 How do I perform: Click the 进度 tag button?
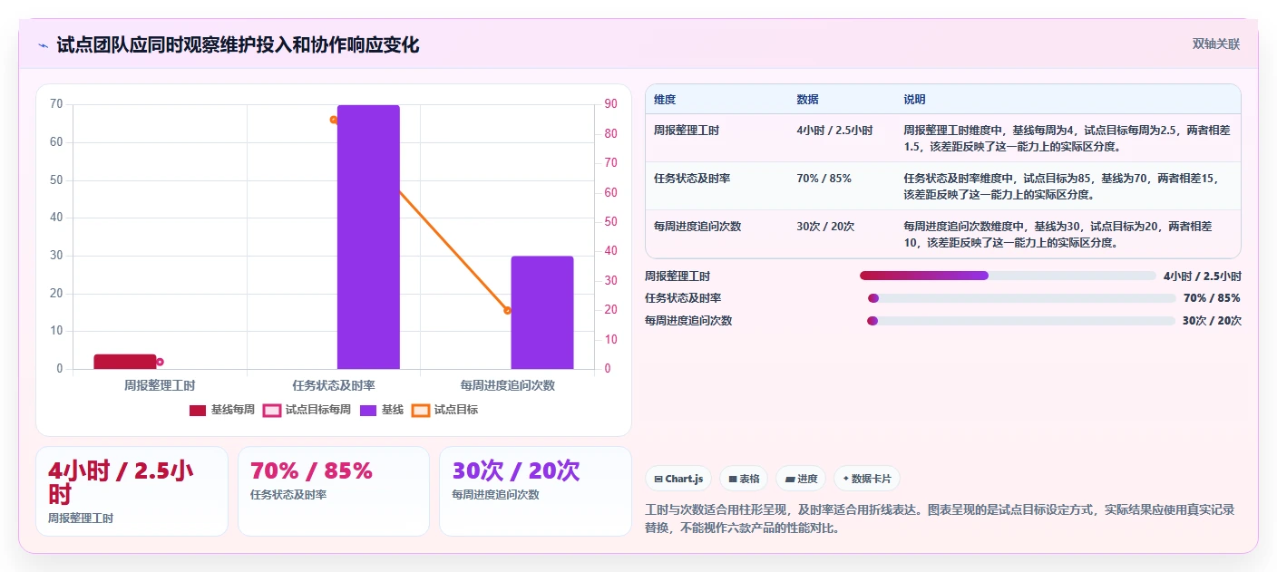(x=801, y=479)
